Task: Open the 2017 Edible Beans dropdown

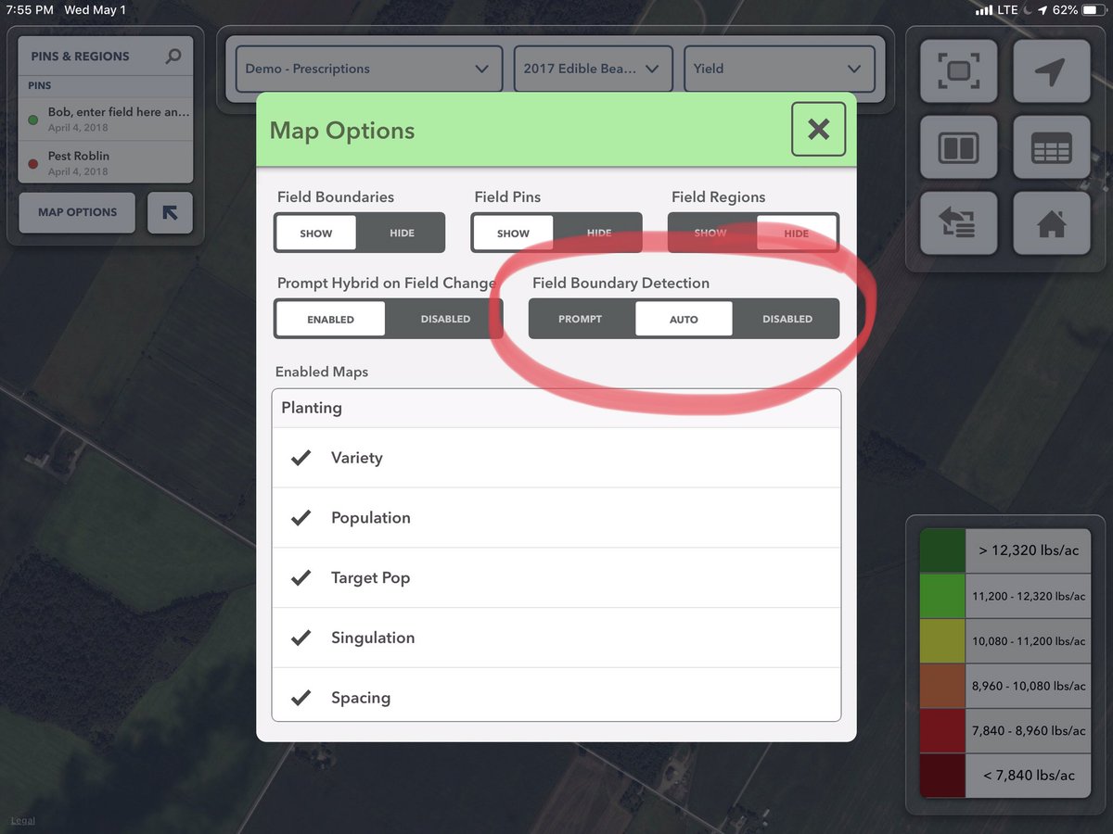Action: tap(594, 69)
